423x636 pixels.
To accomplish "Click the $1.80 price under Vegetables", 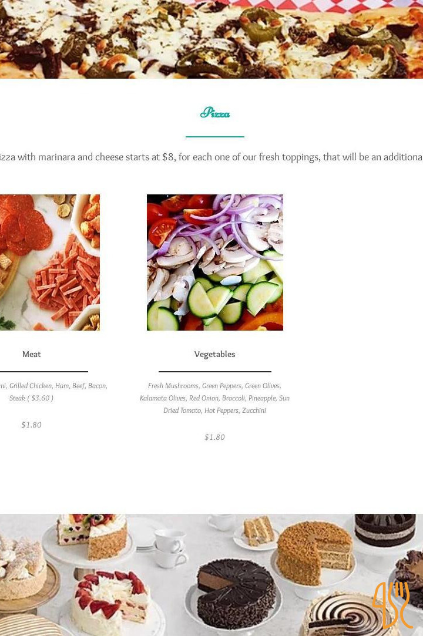I will [x=214, y=437].
